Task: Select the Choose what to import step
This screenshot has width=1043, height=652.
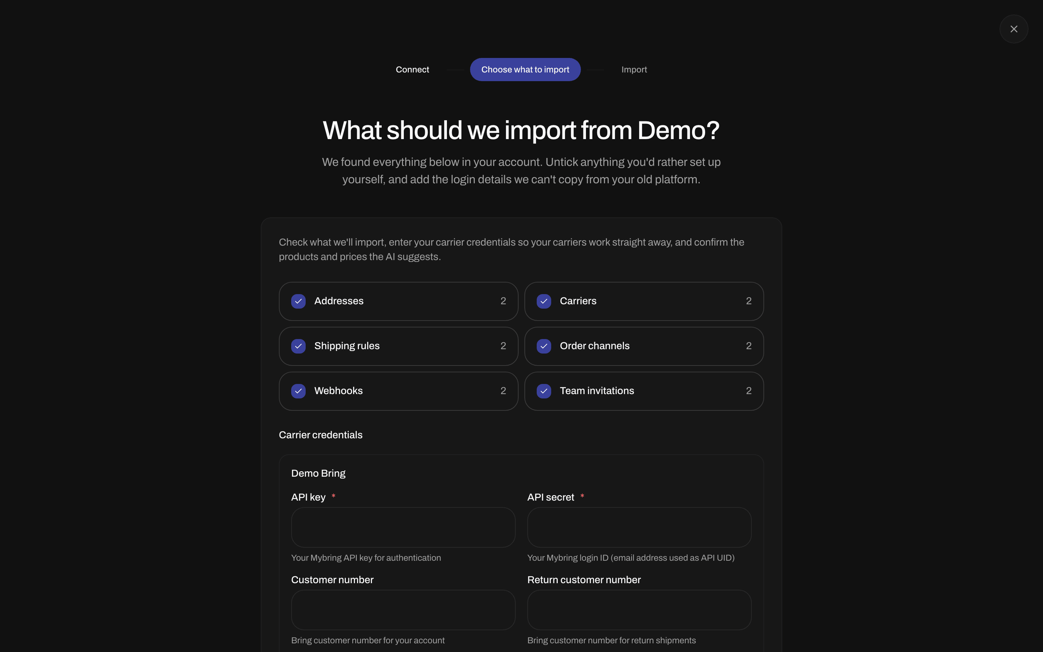Action: coord(525,70)
